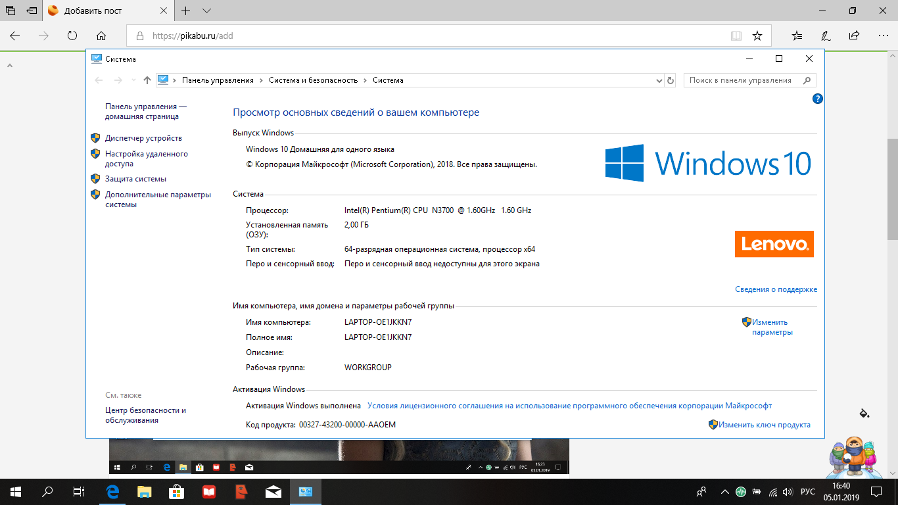Image resolution: width=898 pixels, height=505 pixels.
Task: Open the volume speaker tray icon
Action: click(788, 491)
